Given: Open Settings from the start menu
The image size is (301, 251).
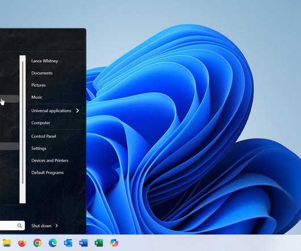Looking at the screenshot, I should pyautogui.click(x=39, y=148).
